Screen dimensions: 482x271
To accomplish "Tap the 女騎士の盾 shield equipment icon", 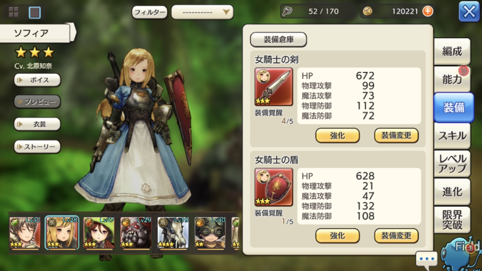I will click(x=274, y=187).
